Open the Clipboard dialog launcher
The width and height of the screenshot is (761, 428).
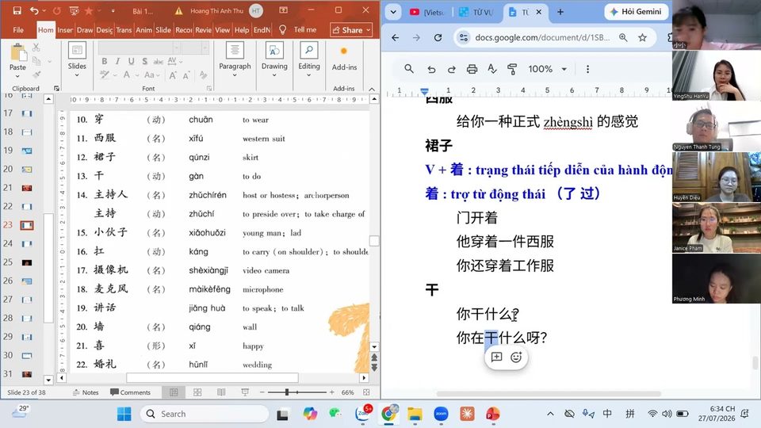[56, 88]
